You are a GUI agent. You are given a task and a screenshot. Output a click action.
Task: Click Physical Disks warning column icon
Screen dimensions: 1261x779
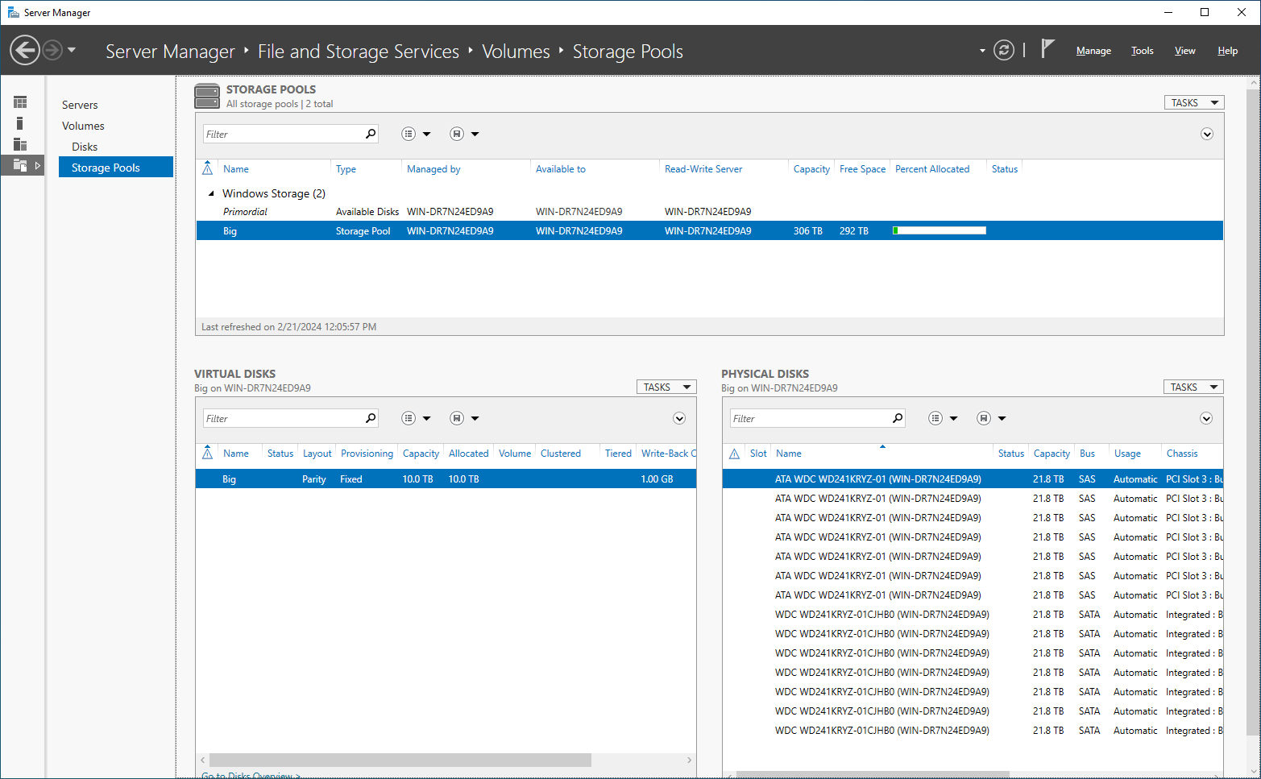pos(734,454)
